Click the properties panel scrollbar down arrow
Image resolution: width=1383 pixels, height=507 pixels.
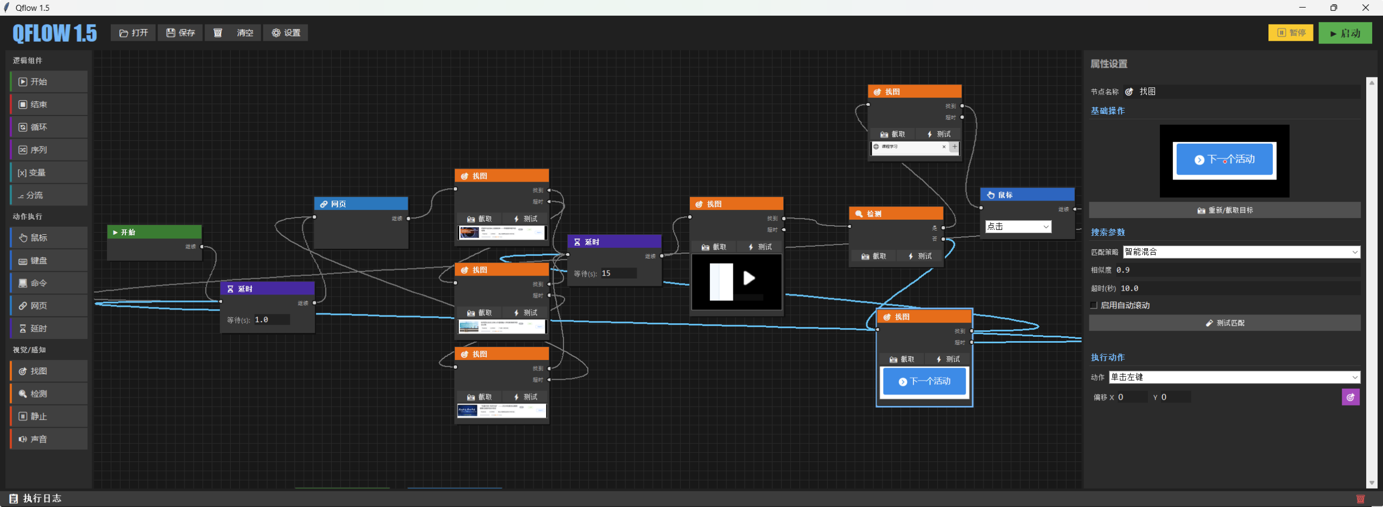(1372, 482)
